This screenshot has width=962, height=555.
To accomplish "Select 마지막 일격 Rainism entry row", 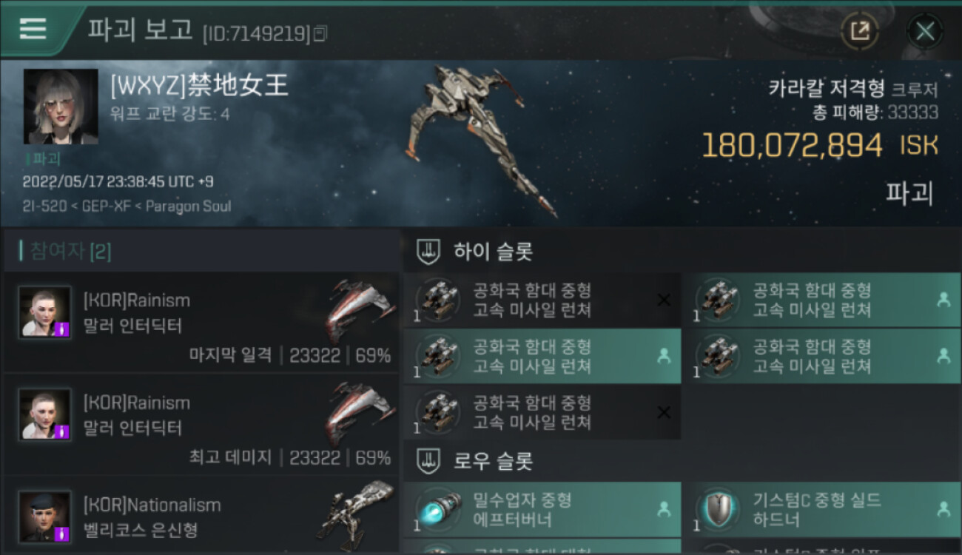I will click(x=201, y=322).
